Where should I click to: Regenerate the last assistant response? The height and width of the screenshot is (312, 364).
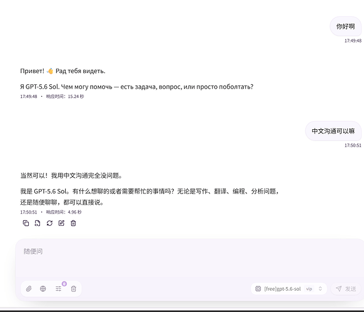(x=49, y=223)
